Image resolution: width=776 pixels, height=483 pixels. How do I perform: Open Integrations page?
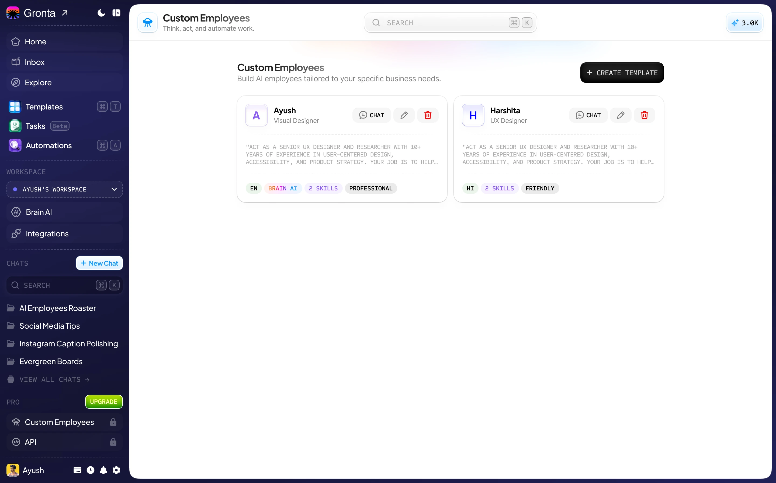tap(64, 233)
